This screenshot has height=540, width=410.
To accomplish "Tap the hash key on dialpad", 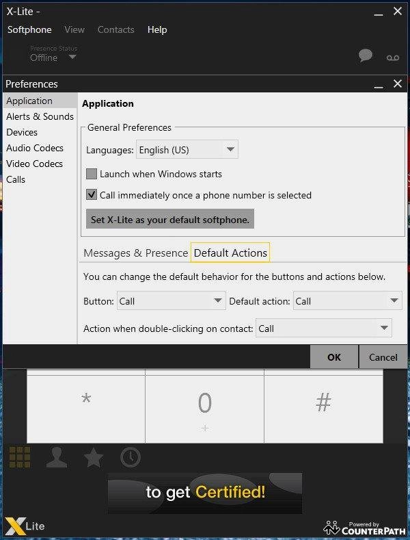I will (323, 409).
